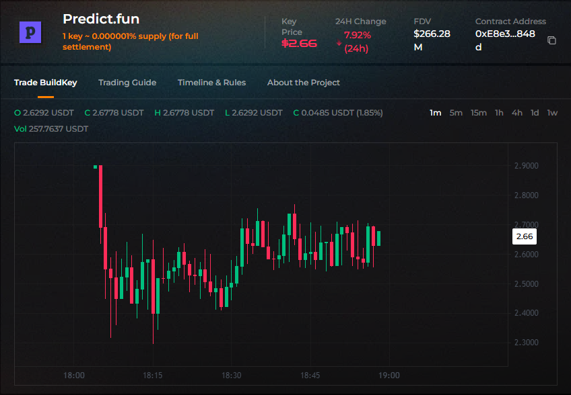The image size is (571, 395).
Task: Click the red 24H change down arrow
Action: point(339,43)
